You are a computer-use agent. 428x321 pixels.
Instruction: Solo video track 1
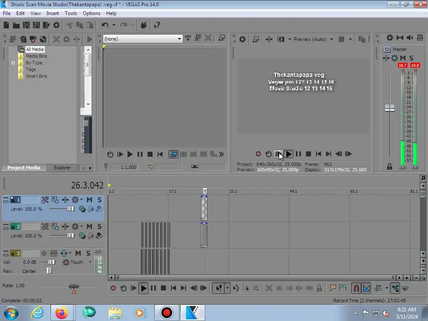pyautogui.click(x=99, y=200)
